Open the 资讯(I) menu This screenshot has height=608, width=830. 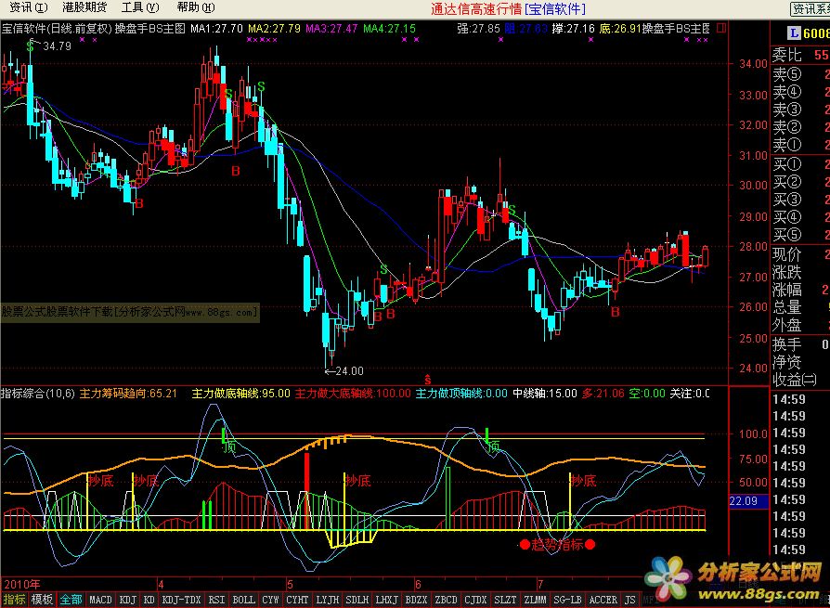pyautogui.click(x=29, y=7)
